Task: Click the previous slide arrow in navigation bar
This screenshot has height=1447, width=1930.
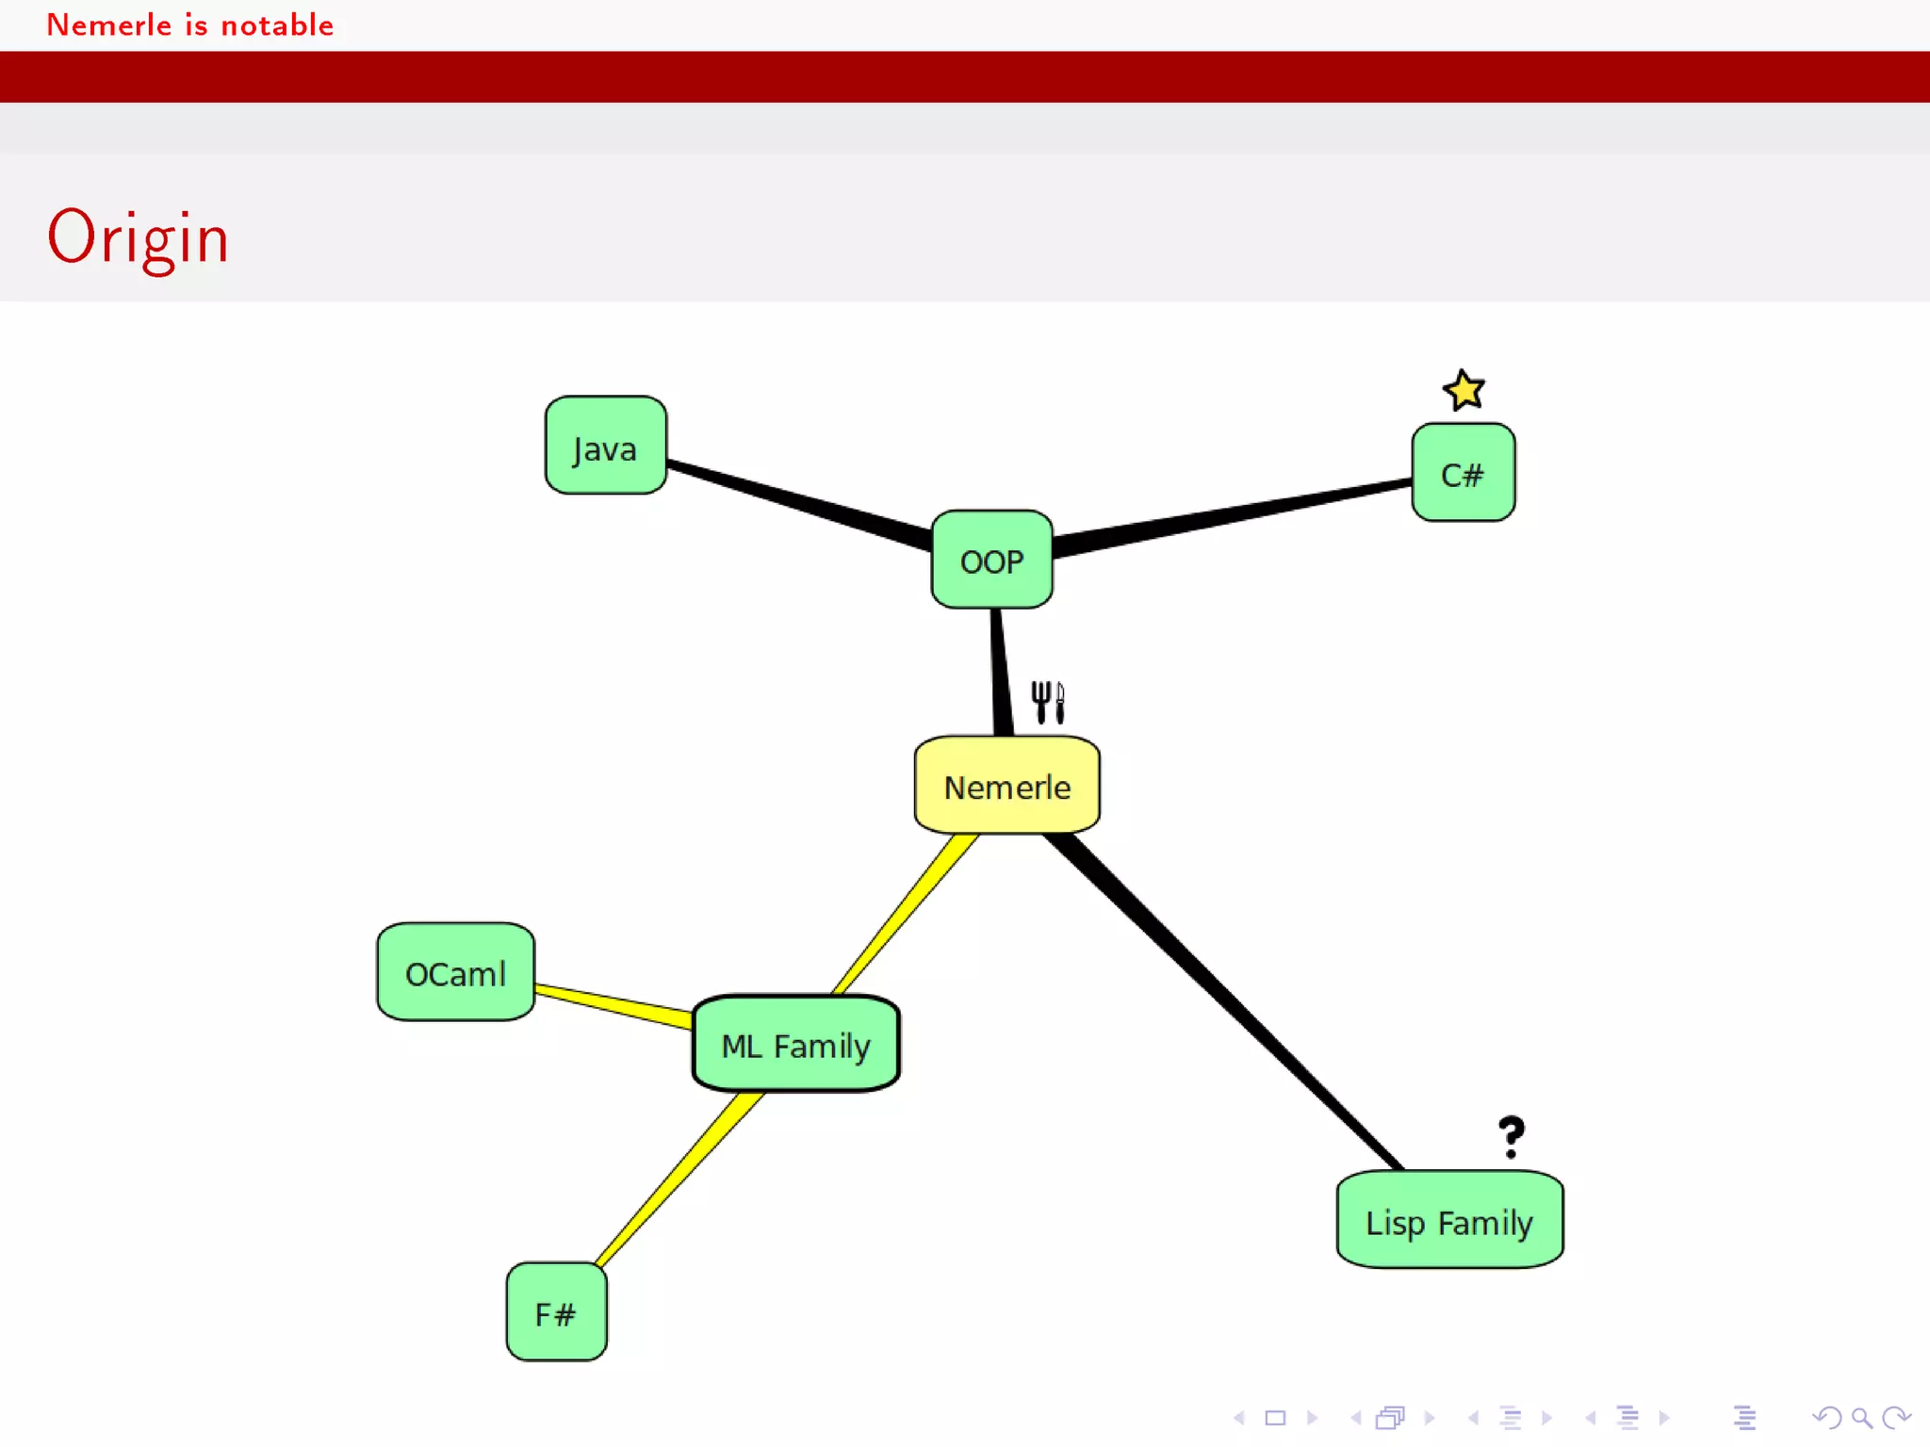Action: click(x=1239, y=1418)
